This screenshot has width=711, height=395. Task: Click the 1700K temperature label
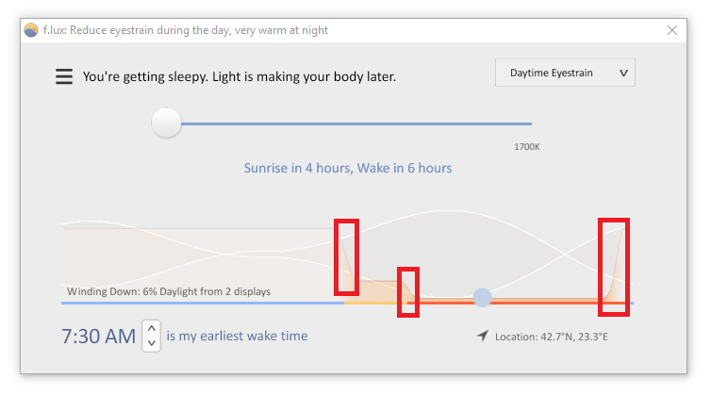coord(527,147)
